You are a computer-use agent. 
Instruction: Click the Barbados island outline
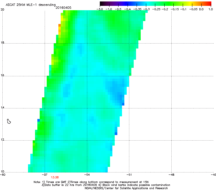pyautogui.click(x=9, y=121)
